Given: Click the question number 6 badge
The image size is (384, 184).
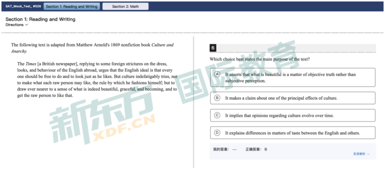Looking at the screenshot, I should pyautogui.click(x=213, y=48).
